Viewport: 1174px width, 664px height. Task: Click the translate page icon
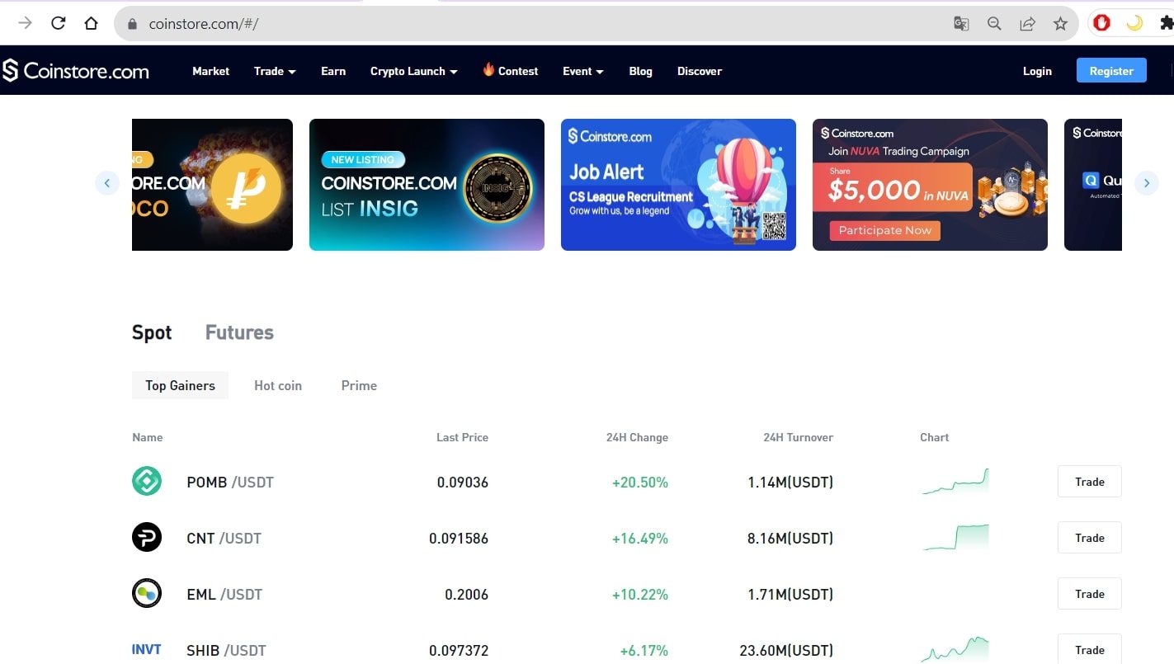[x=961, y=24]
